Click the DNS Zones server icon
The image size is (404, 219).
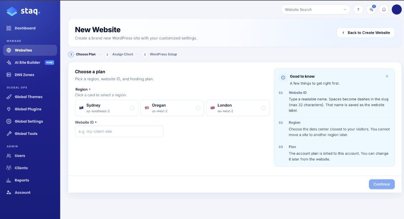point(9,75)
